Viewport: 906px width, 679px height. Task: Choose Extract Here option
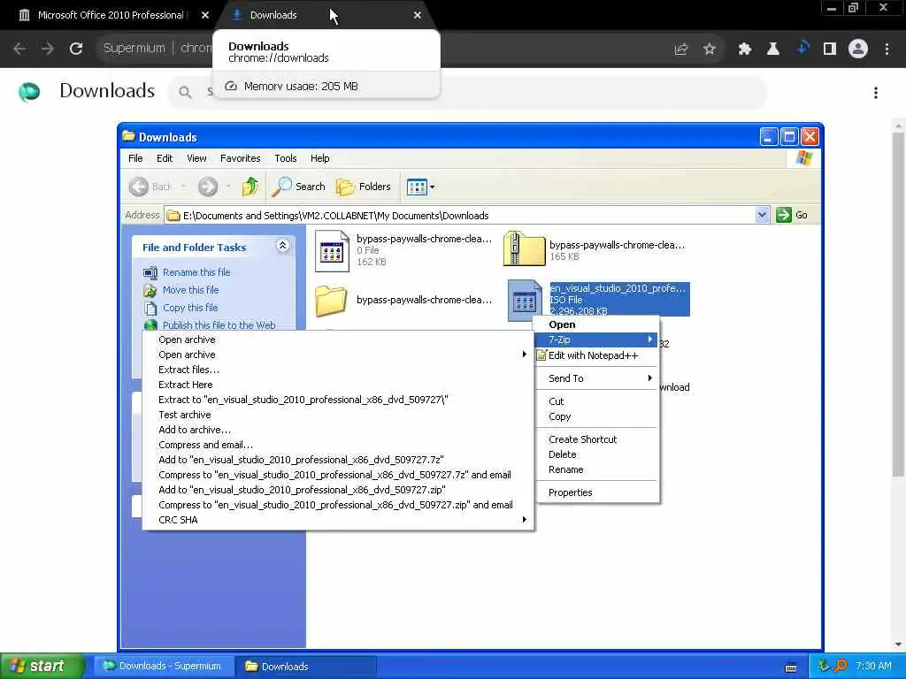[x=338, y=385]
